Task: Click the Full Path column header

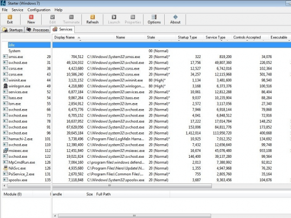Action: (104, 194)
